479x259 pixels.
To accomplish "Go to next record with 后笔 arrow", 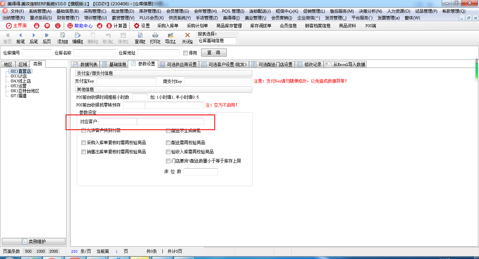I will [x=34, y=36].
